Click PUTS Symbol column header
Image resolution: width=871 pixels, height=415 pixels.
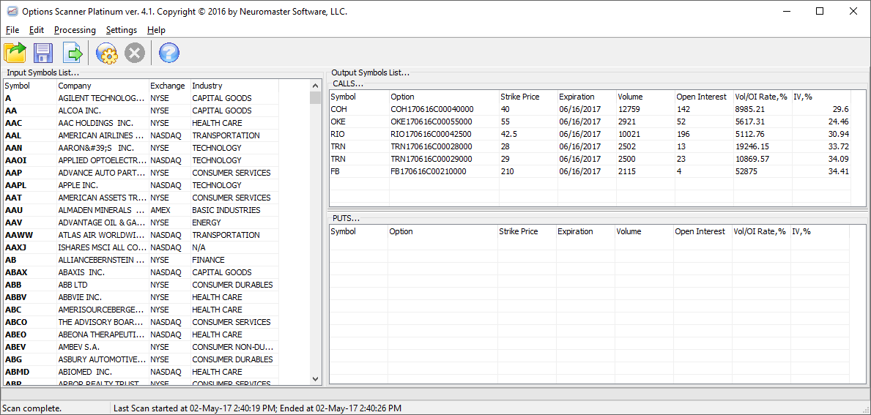358,231
